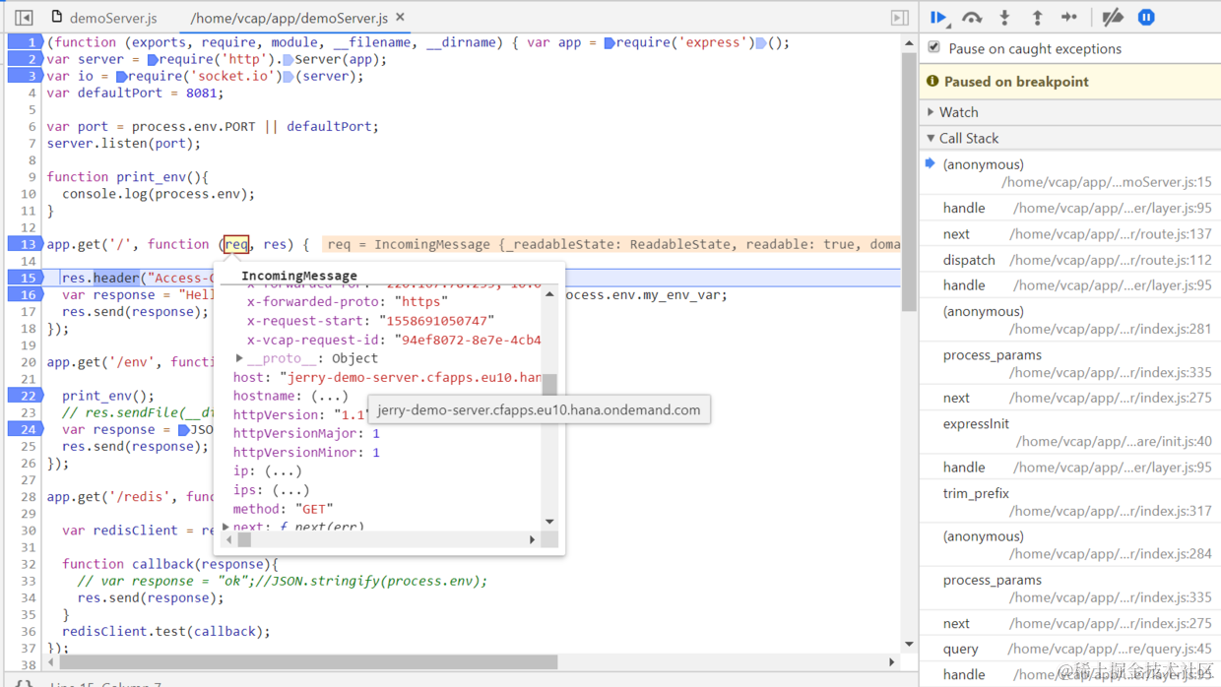Collapse the Call Stack section

(x=931, y=138)
